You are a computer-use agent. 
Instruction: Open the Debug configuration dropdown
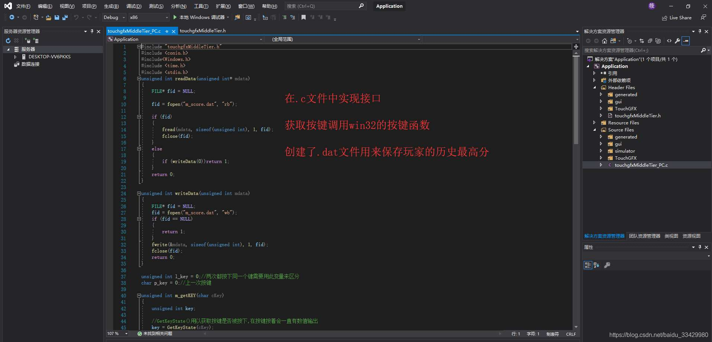click(x=114, y=17)
